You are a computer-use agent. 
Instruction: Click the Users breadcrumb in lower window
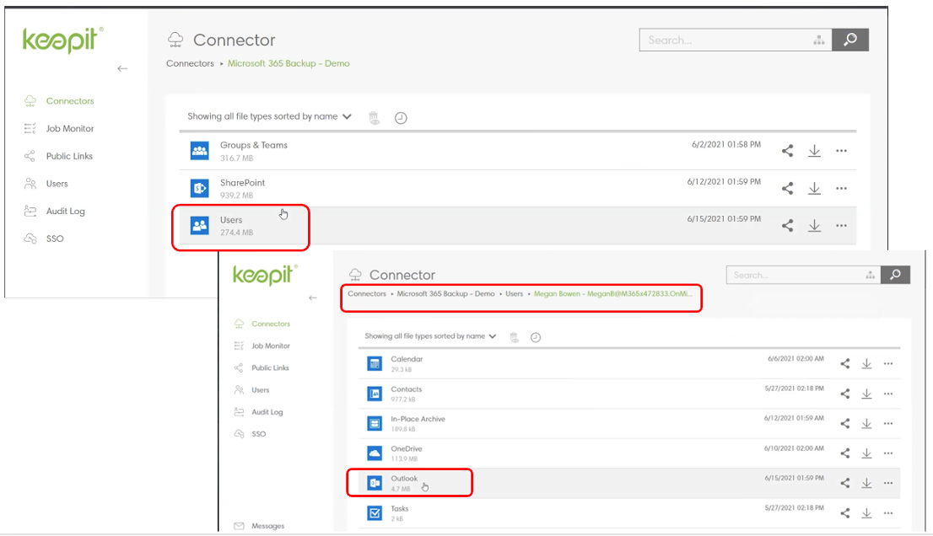(514, 294)
